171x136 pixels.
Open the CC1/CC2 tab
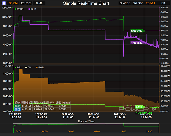(x=26, y=3)
